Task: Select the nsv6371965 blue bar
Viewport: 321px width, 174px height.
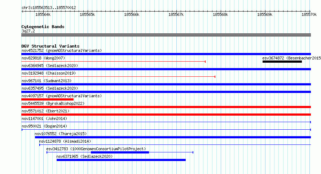Action: click(121, 160)
